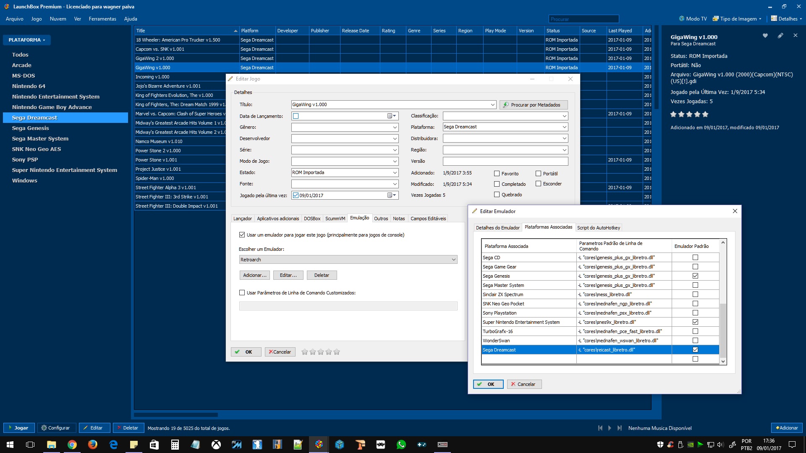Viewport: 806px width, 453px height.
Task: Rate game using fifth star in Editar Jogo
Action: 337,352
